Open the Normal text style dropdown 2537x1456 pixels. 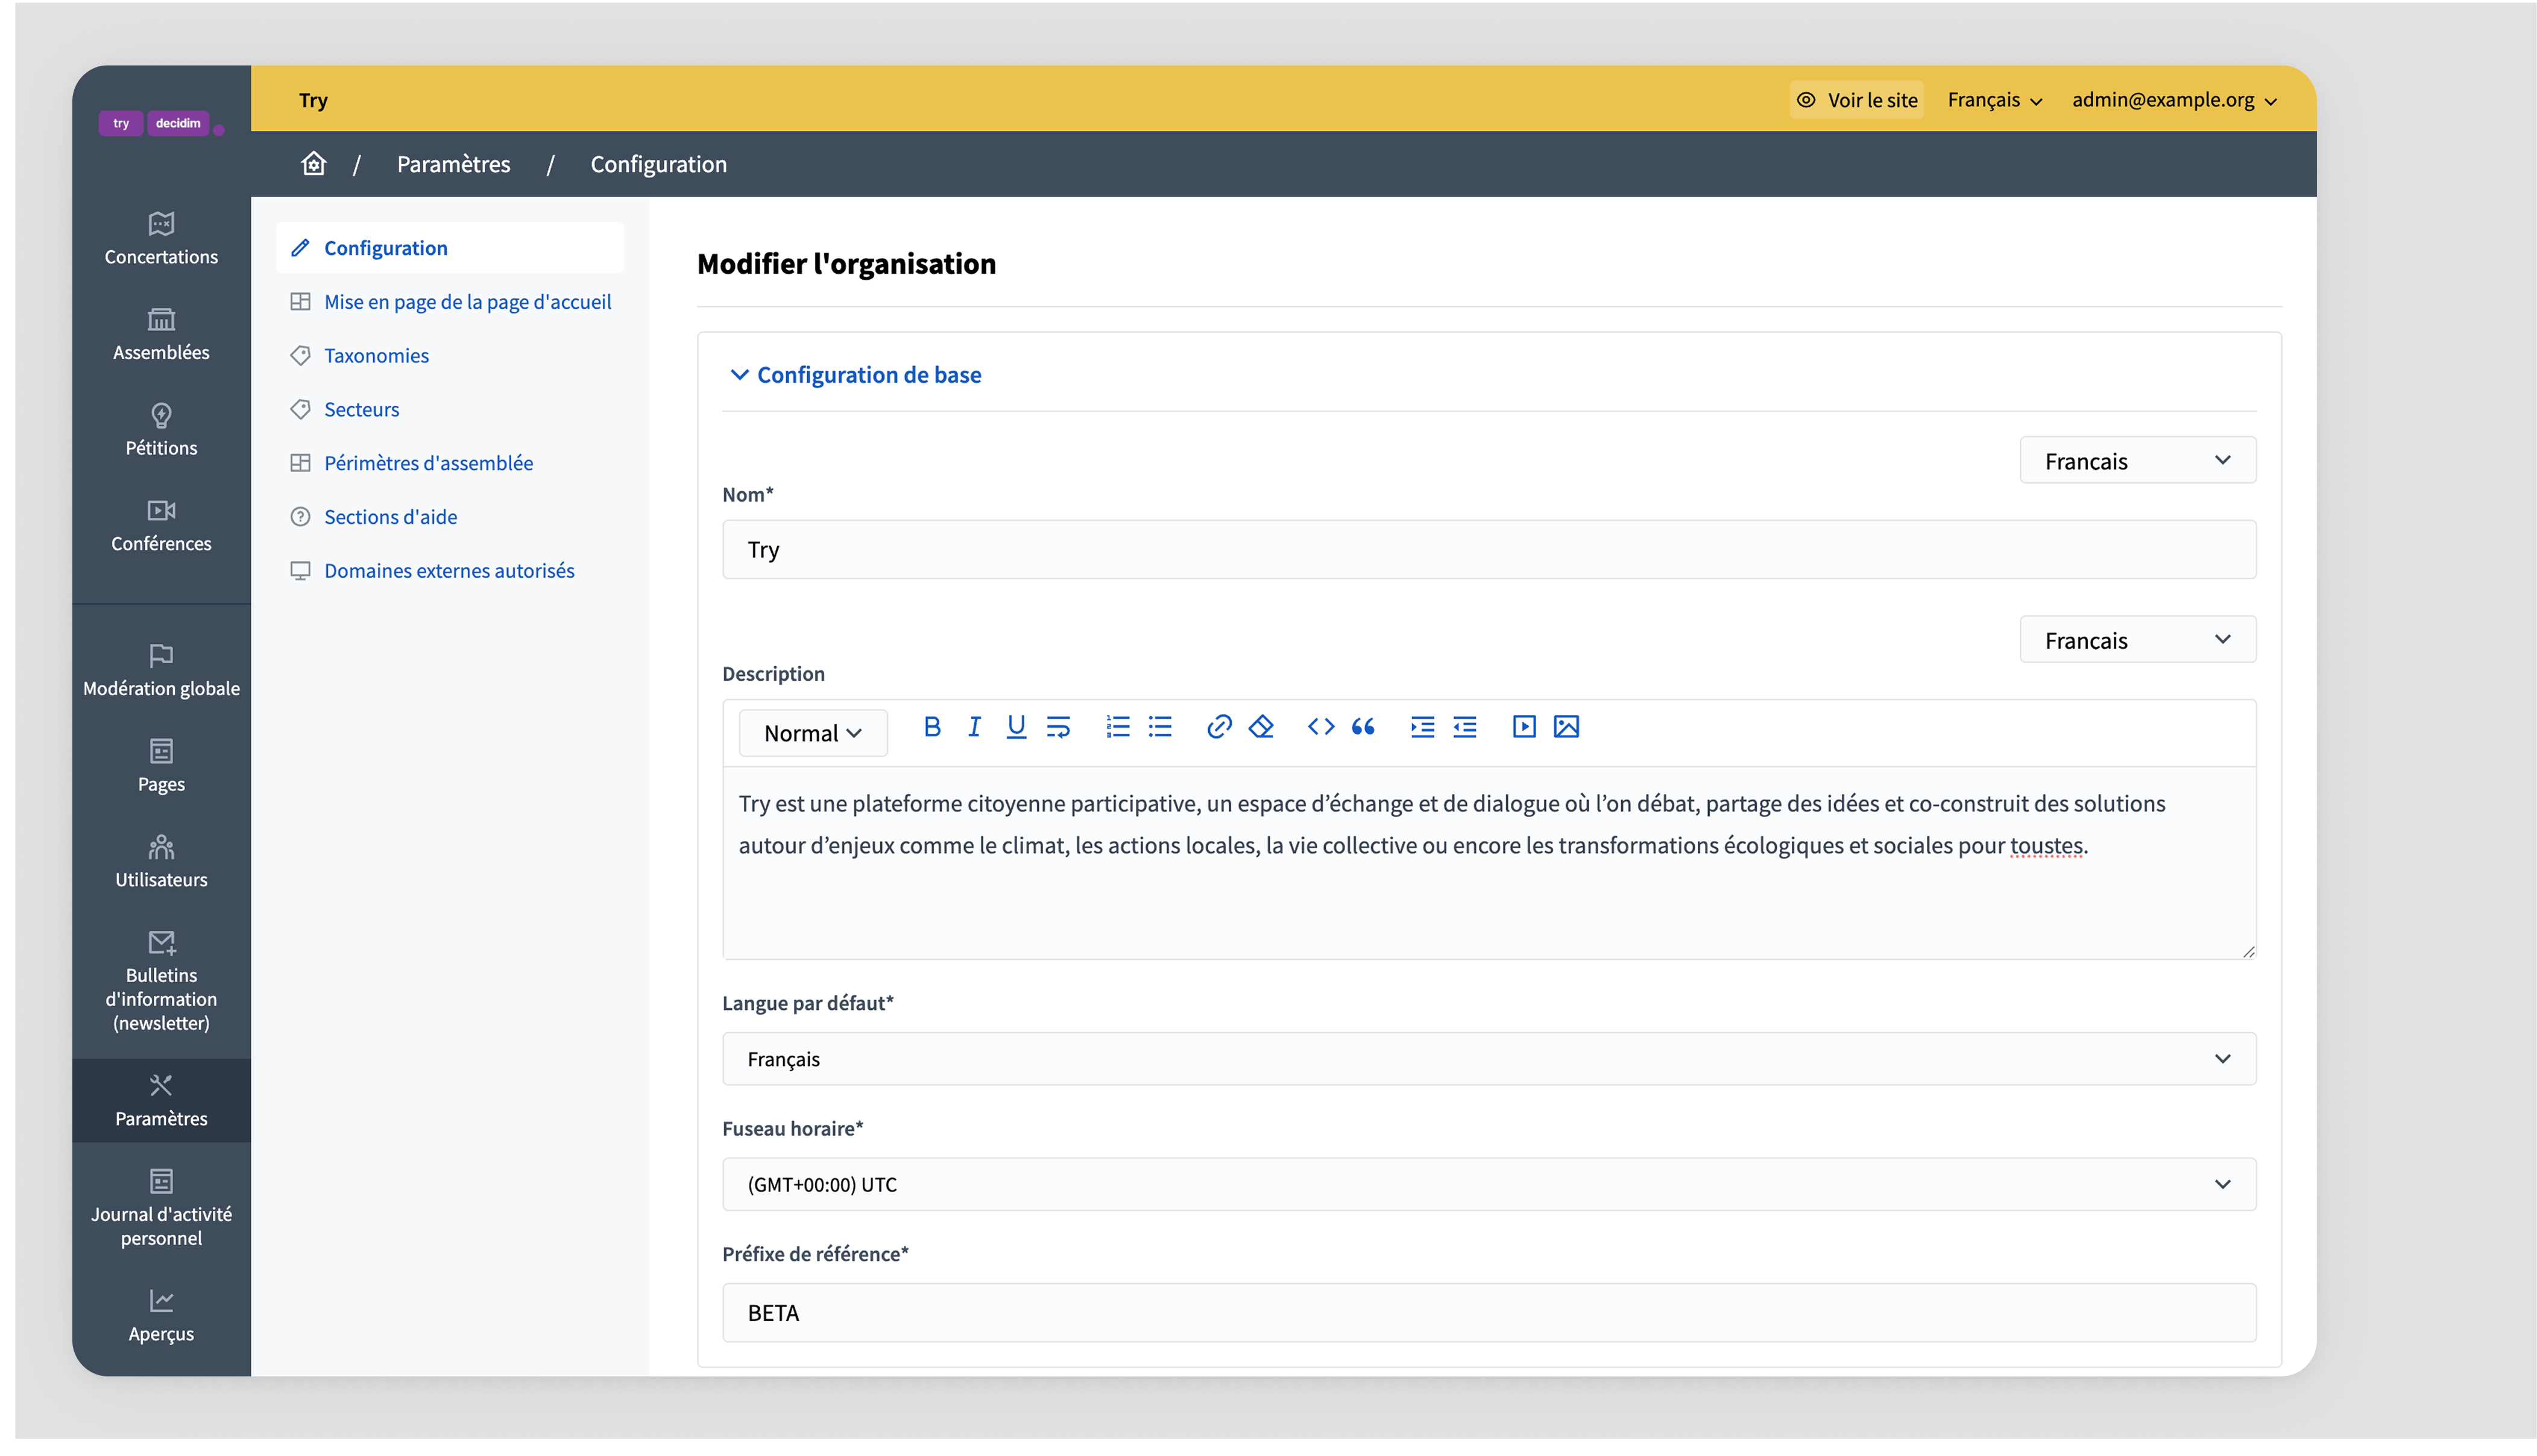click(x=813, y=733)
